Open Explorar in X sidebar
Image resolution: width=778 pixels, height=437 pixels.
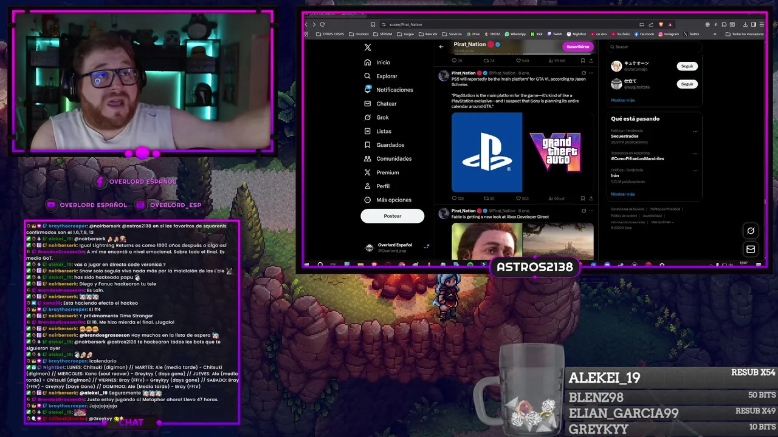point(380,76)
